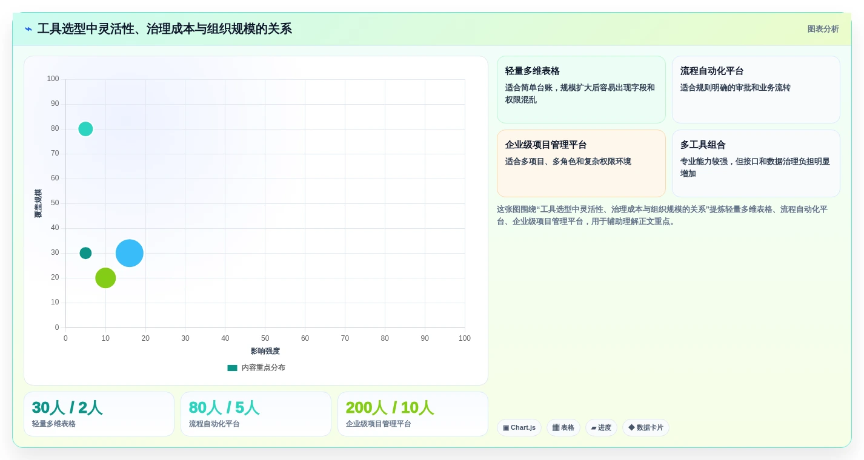This screenshot has width=864, height=460.
Task: Click the turquoise bubble at value 80
Action: pyautogui.click(x=85, y=129)
